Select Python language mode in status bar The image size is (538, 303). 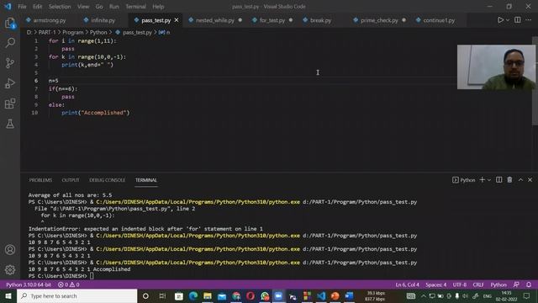498,284
